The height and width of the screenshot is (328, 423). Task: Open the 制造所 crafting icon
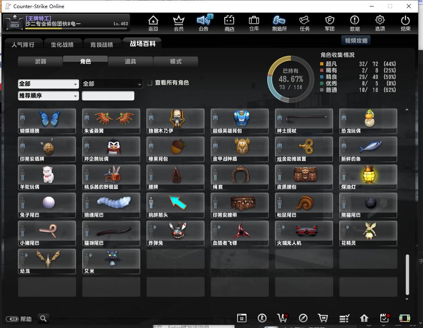279,23
